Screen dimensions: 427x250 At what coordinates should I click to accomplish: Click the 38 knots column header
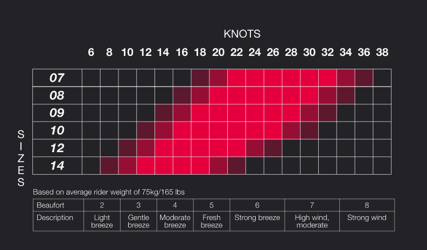tap(382, 53)
